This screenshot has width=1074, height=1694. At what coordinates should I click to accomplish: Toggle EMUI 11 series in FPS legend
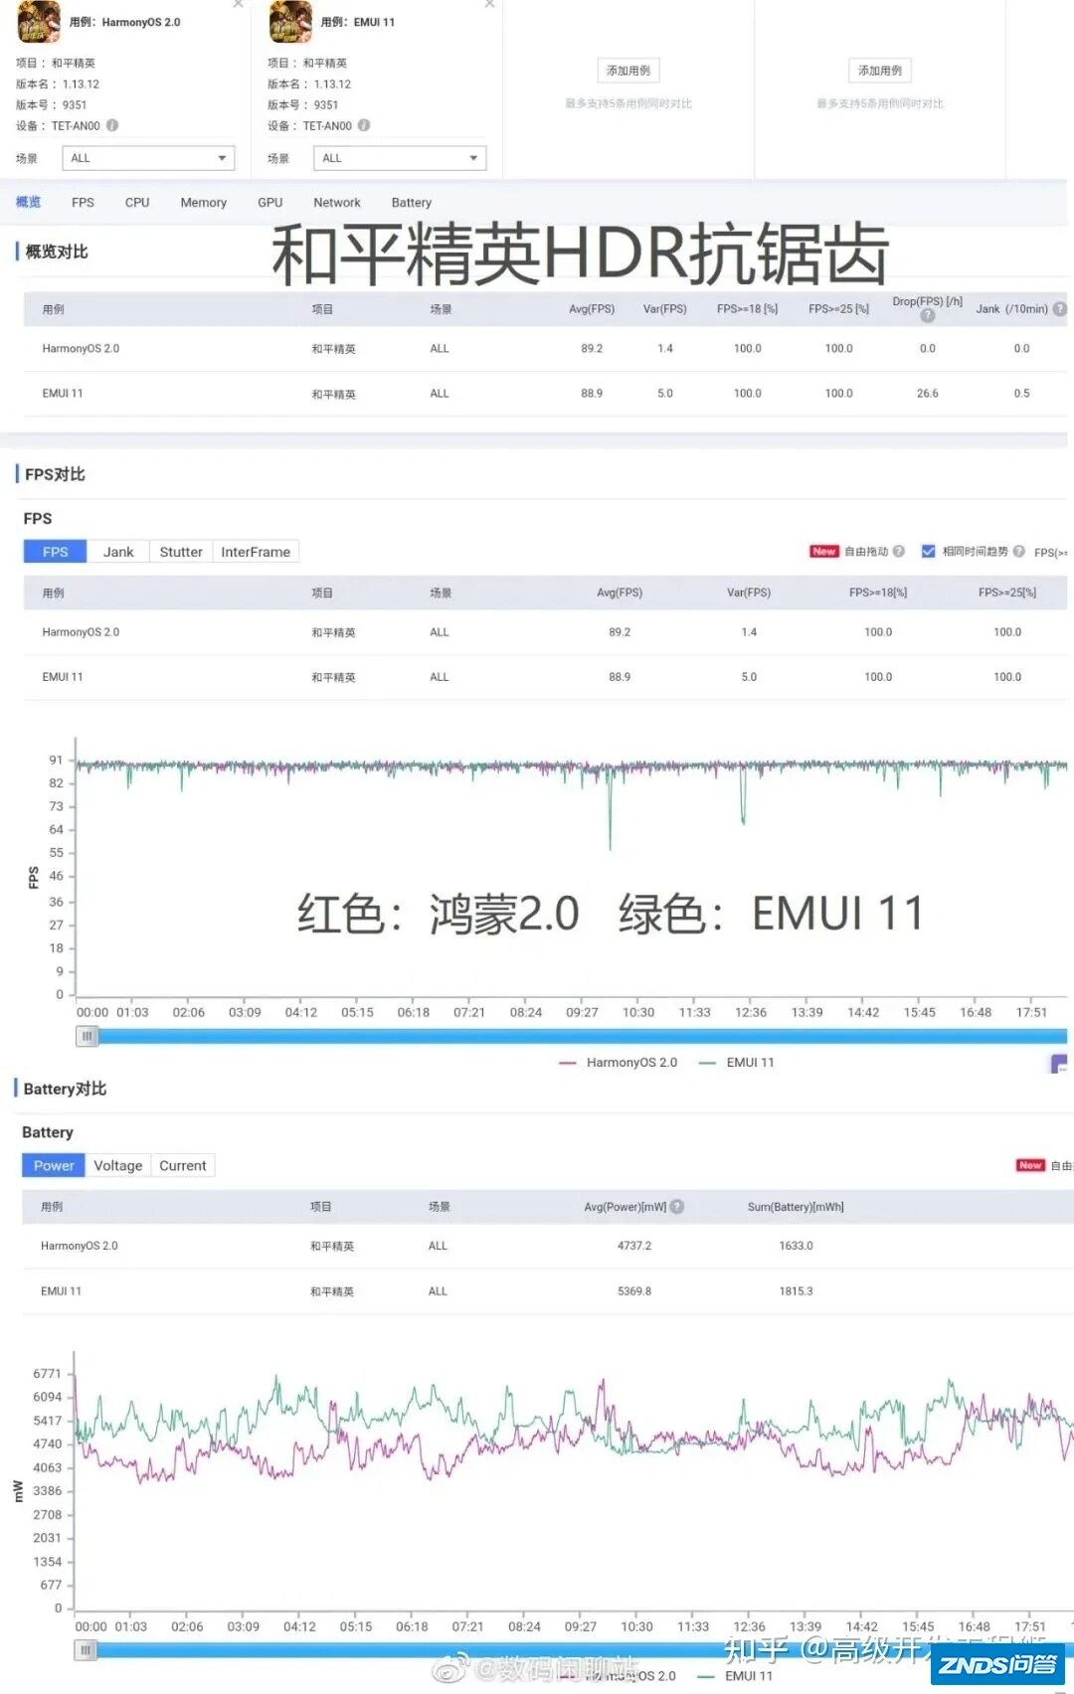tap(736, 1063)
